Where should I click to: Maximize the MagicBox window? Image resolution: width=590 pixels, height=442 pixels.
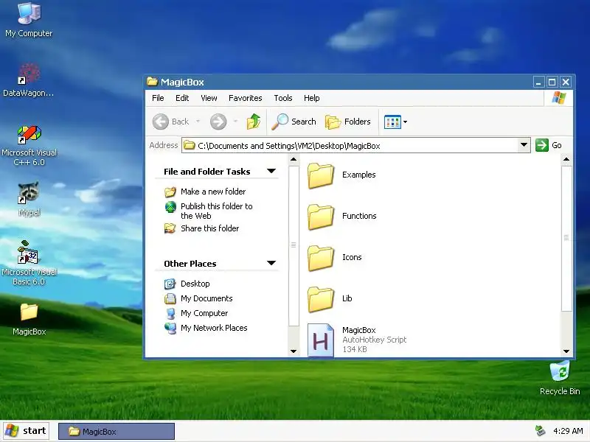[x=552, y=82]
